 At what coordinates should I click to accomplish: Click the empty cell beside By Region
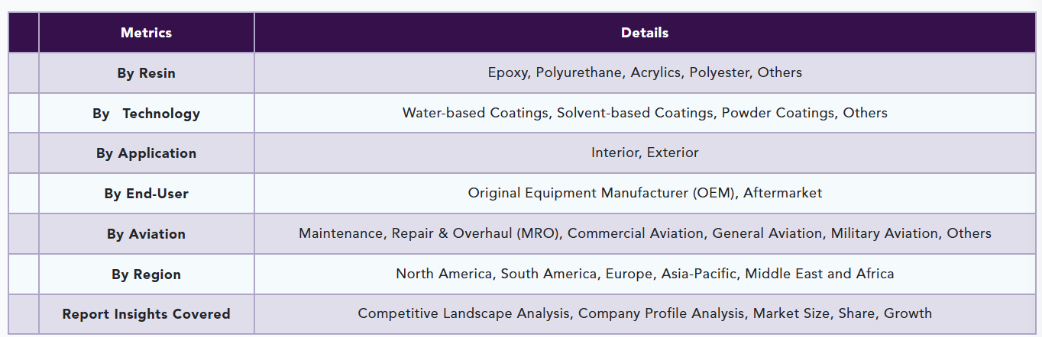pos(24,274)
